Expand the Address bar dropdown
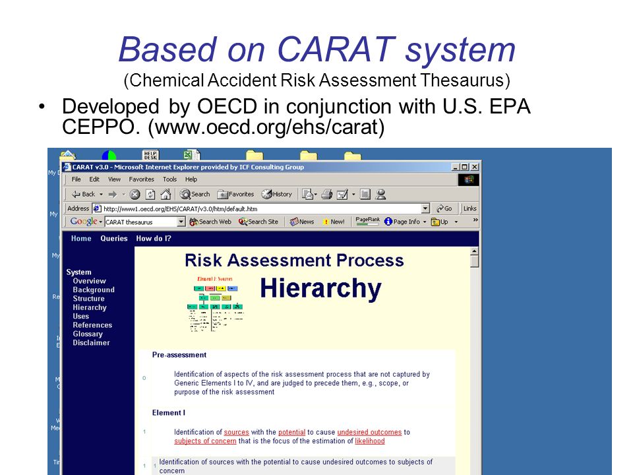The image size is (633, 475). 425,209
